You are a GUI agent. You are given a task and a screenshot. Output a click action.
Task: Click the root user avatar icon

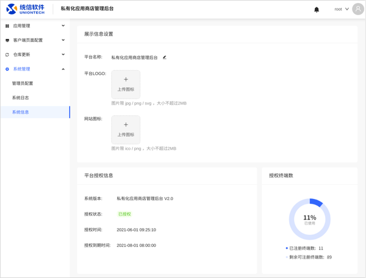click(358, 9)
